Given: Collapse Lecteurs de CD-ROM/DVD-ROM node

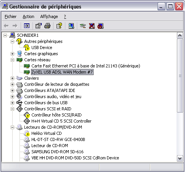Looking at the screenshot, I should point(12,127).
